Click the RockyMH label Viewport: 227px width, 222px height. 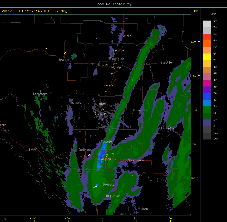pyautogui.click(x=65, y=60)
